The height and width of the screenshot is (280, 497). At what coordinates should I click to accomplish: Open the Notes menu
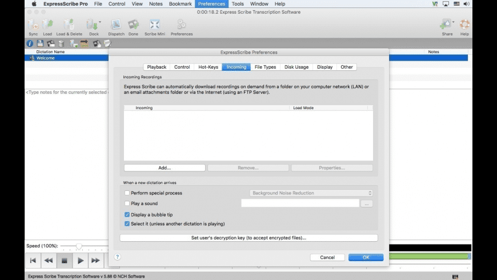(155, 4)
